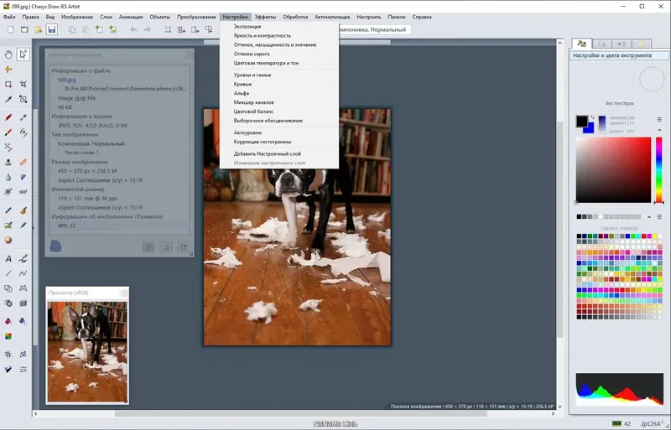Click the Undo arrow in toolbar
Image resolution: width=671 pixels, height=430 pixels.
(x=133, y=29)
